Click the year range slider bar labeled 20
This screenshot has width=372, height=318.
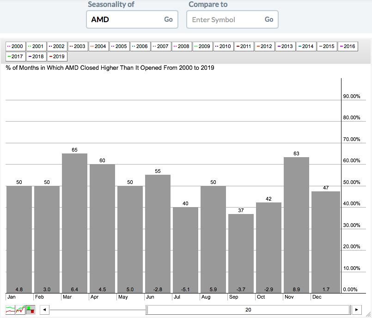(248, 310)
